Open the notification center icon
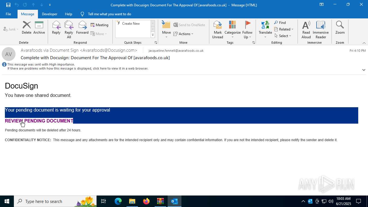The image size is (368, 207). (x=359, y=201)
